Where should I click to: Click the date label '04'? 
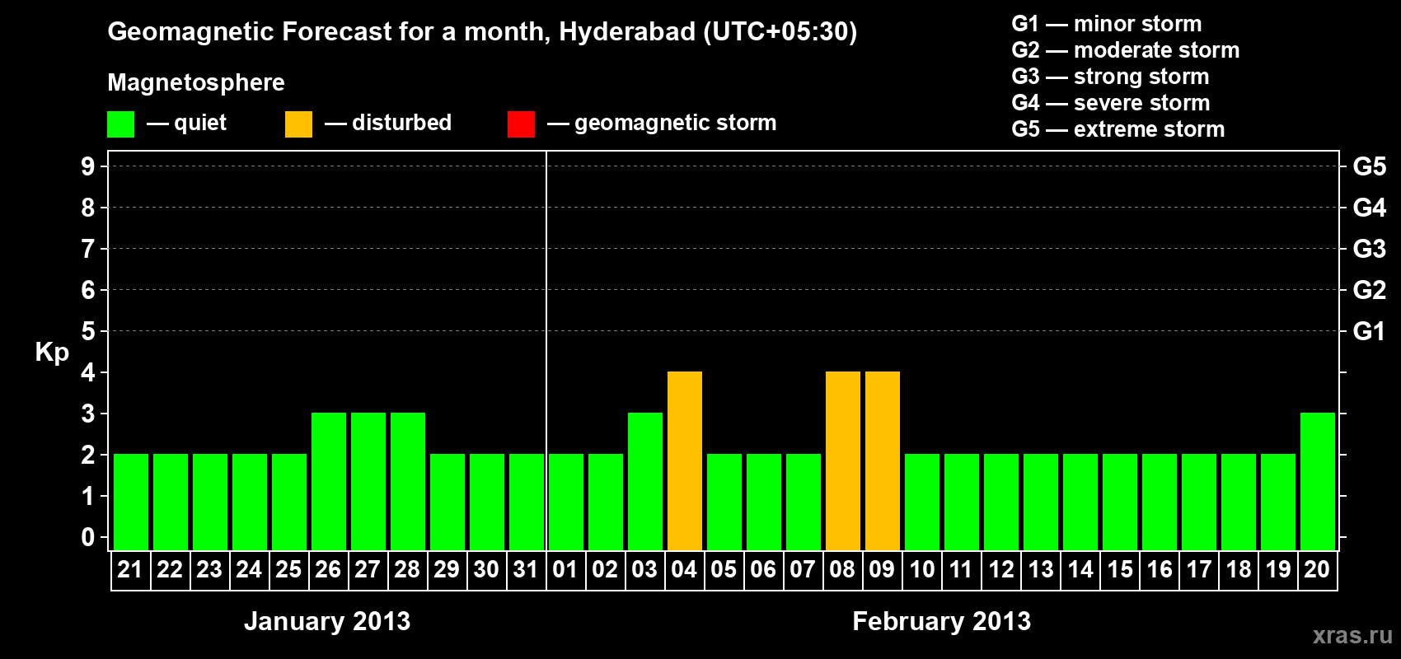684,570
